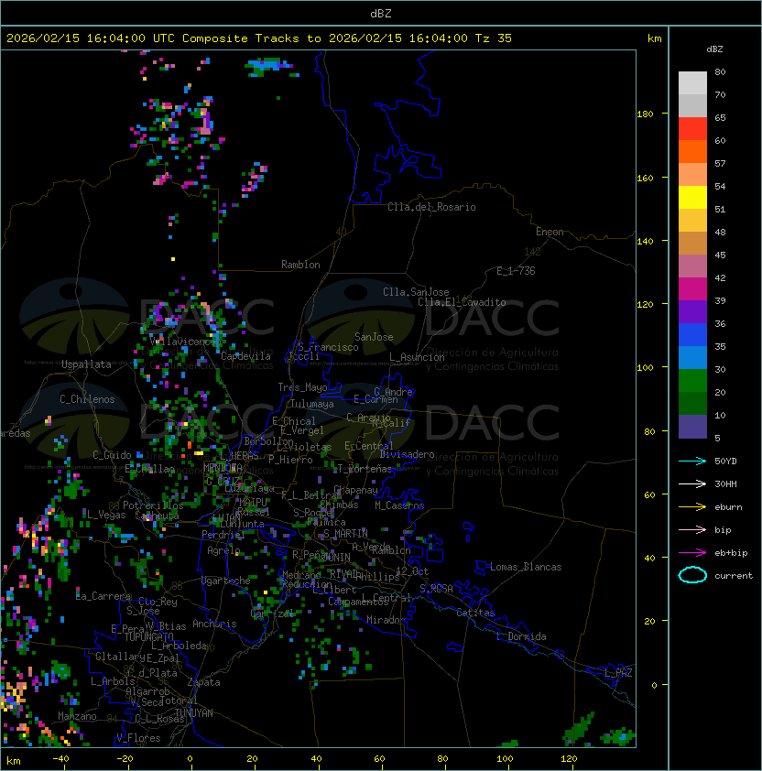Click the 'dBZ' legend heading
This screenshot has height=771, width=762.
[714, 49]
